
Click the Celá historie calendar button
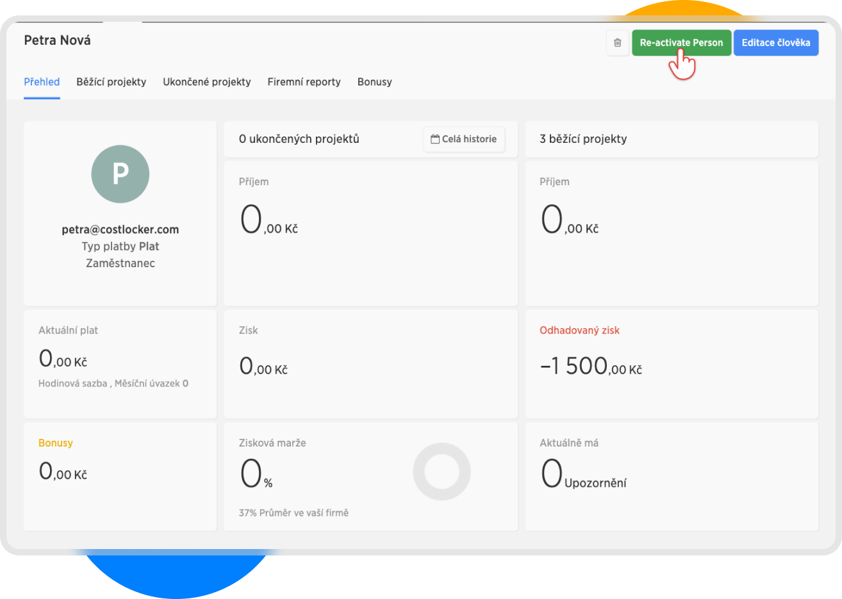464,139
